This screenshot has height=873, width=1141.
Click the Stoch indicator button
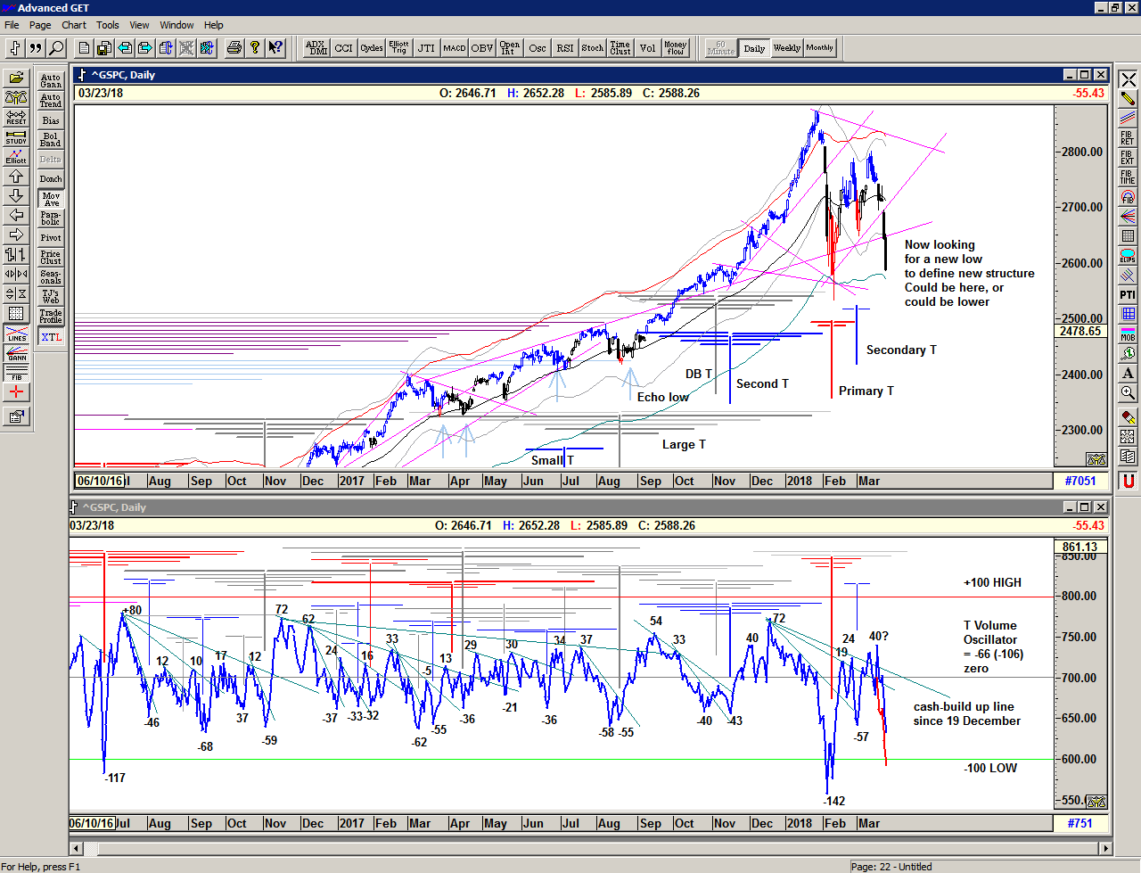(593, 48)
